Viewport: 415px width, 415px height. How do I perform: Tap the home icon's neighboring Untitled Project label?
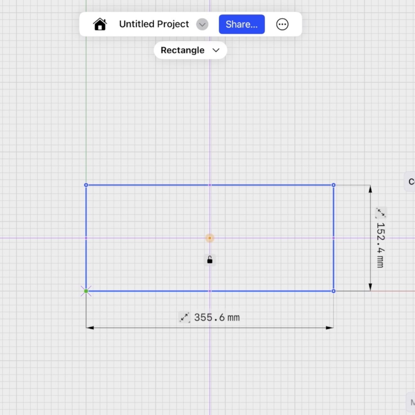coord(154,24)
